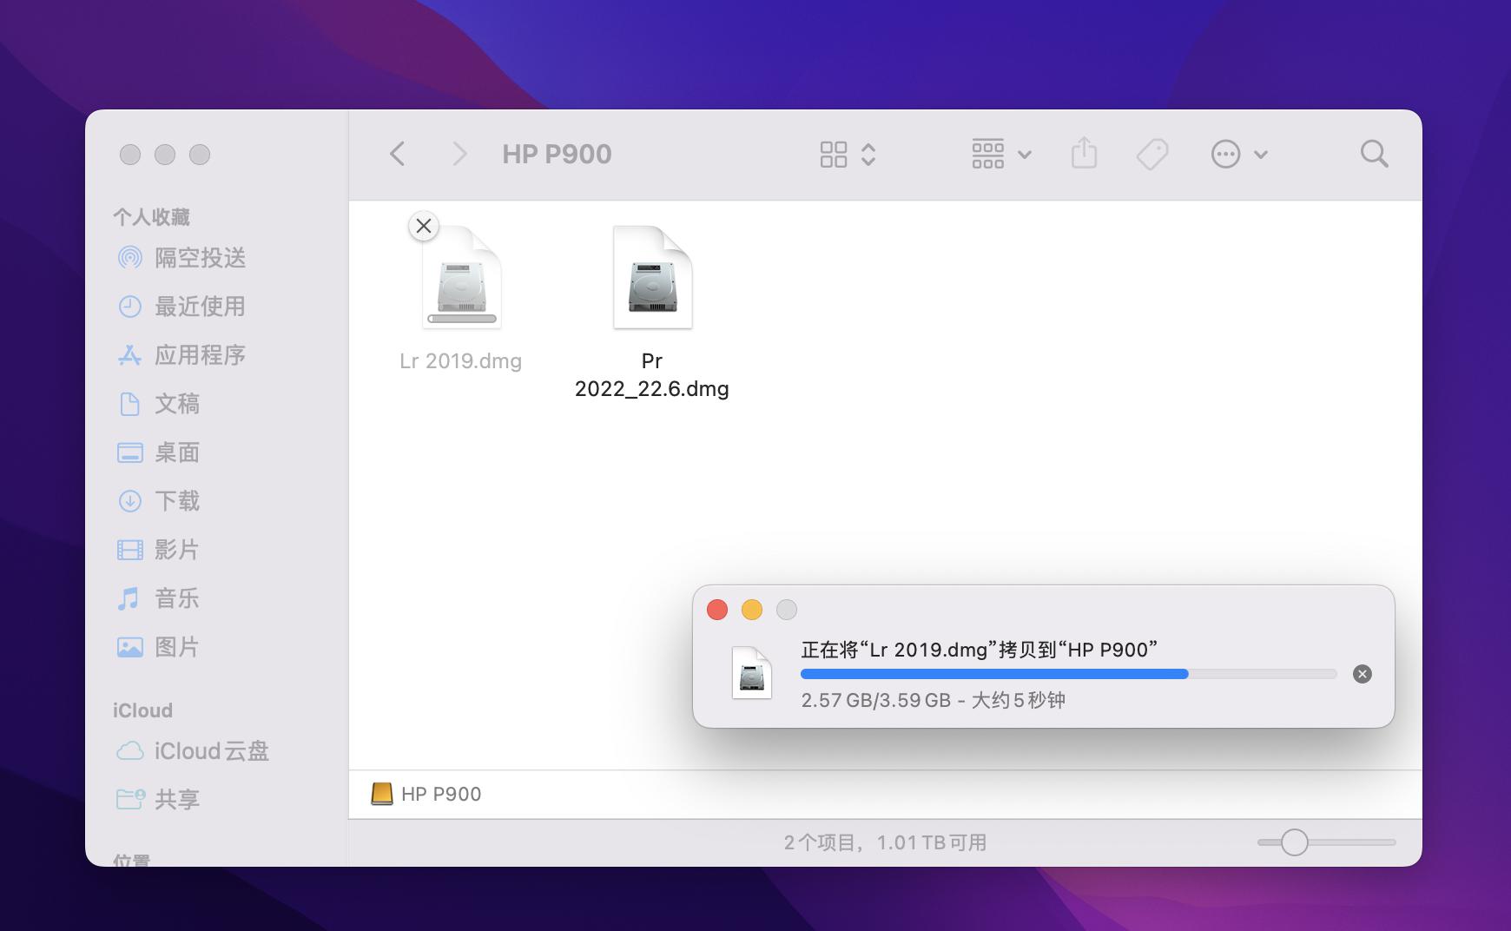The image size is (1511, 931).
Task: Select the 音乐 sidebar entry
Action: click(177, 598)
